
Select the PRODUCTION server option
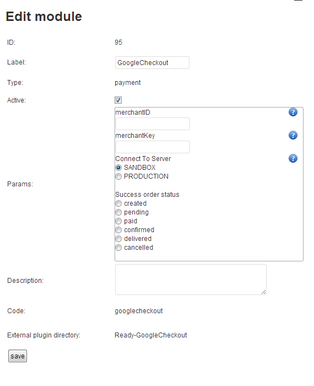(118, 176)
